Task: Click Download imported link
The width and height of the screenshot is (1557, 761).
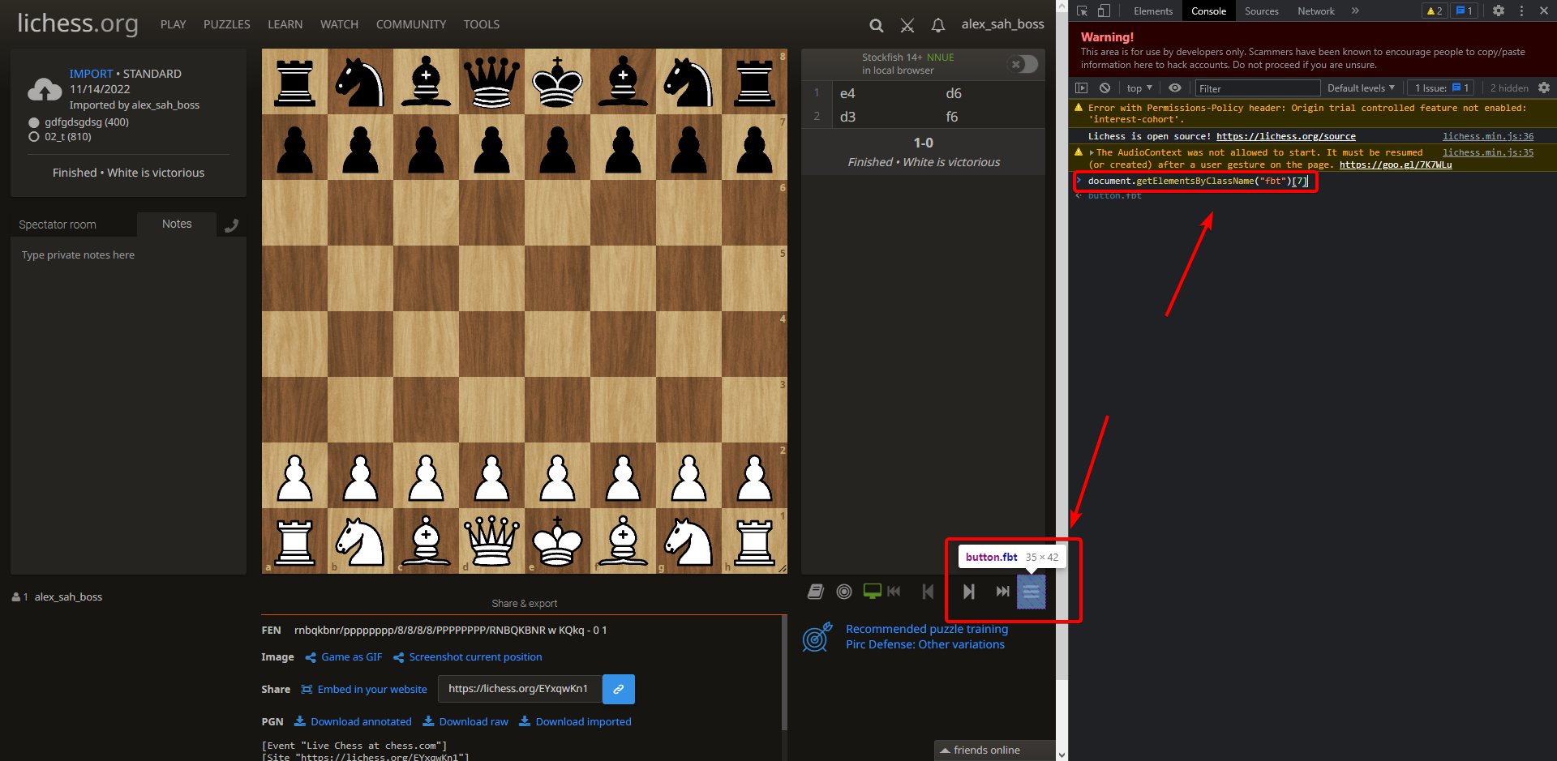Action: click(575, 722)
